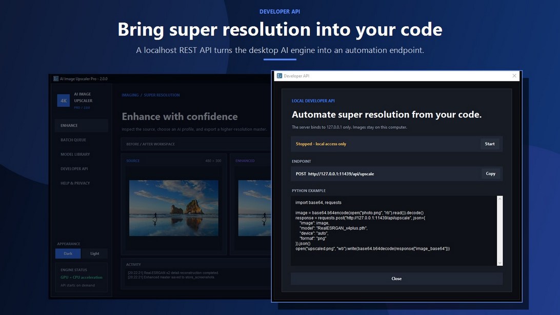Copy the endpoint URL

pyautogui.click(x=490, y=173)
